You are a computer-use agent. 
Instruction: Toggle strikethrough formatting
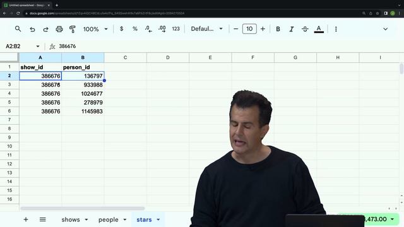pyautogui.click(x=305, y=29)
